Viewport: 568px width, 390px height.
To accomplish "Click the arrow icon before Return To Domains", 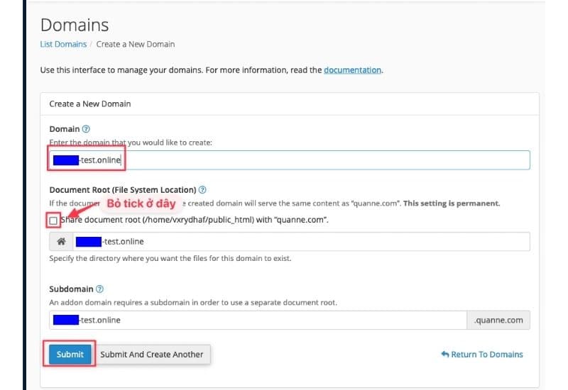I will [444, 355].
